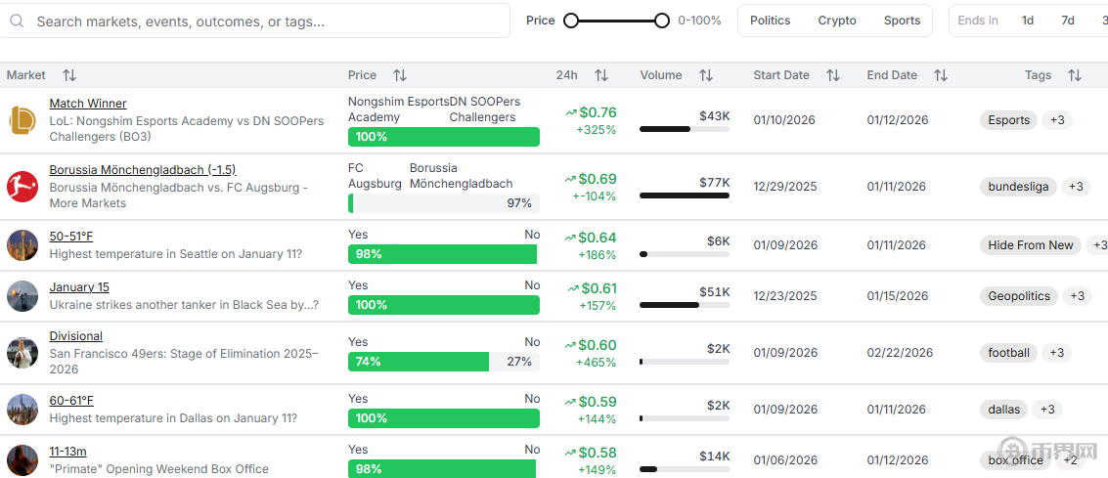Click the right price slider handle
Viewport: 1108px width, 478px height.
point(662,21)
